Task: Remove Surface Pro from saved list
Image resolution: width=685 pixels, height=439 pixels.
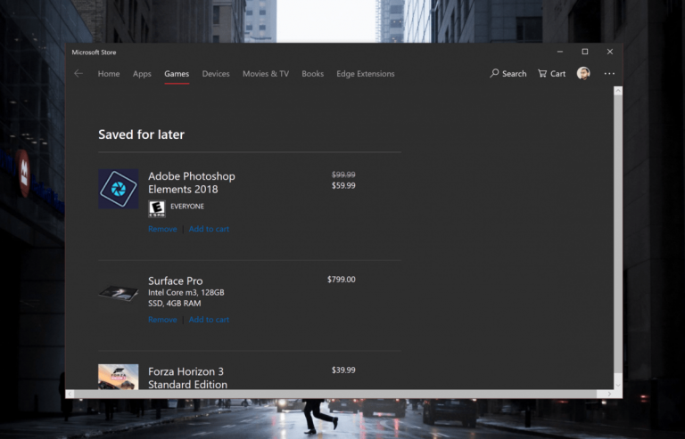Action: pos(162,320)
